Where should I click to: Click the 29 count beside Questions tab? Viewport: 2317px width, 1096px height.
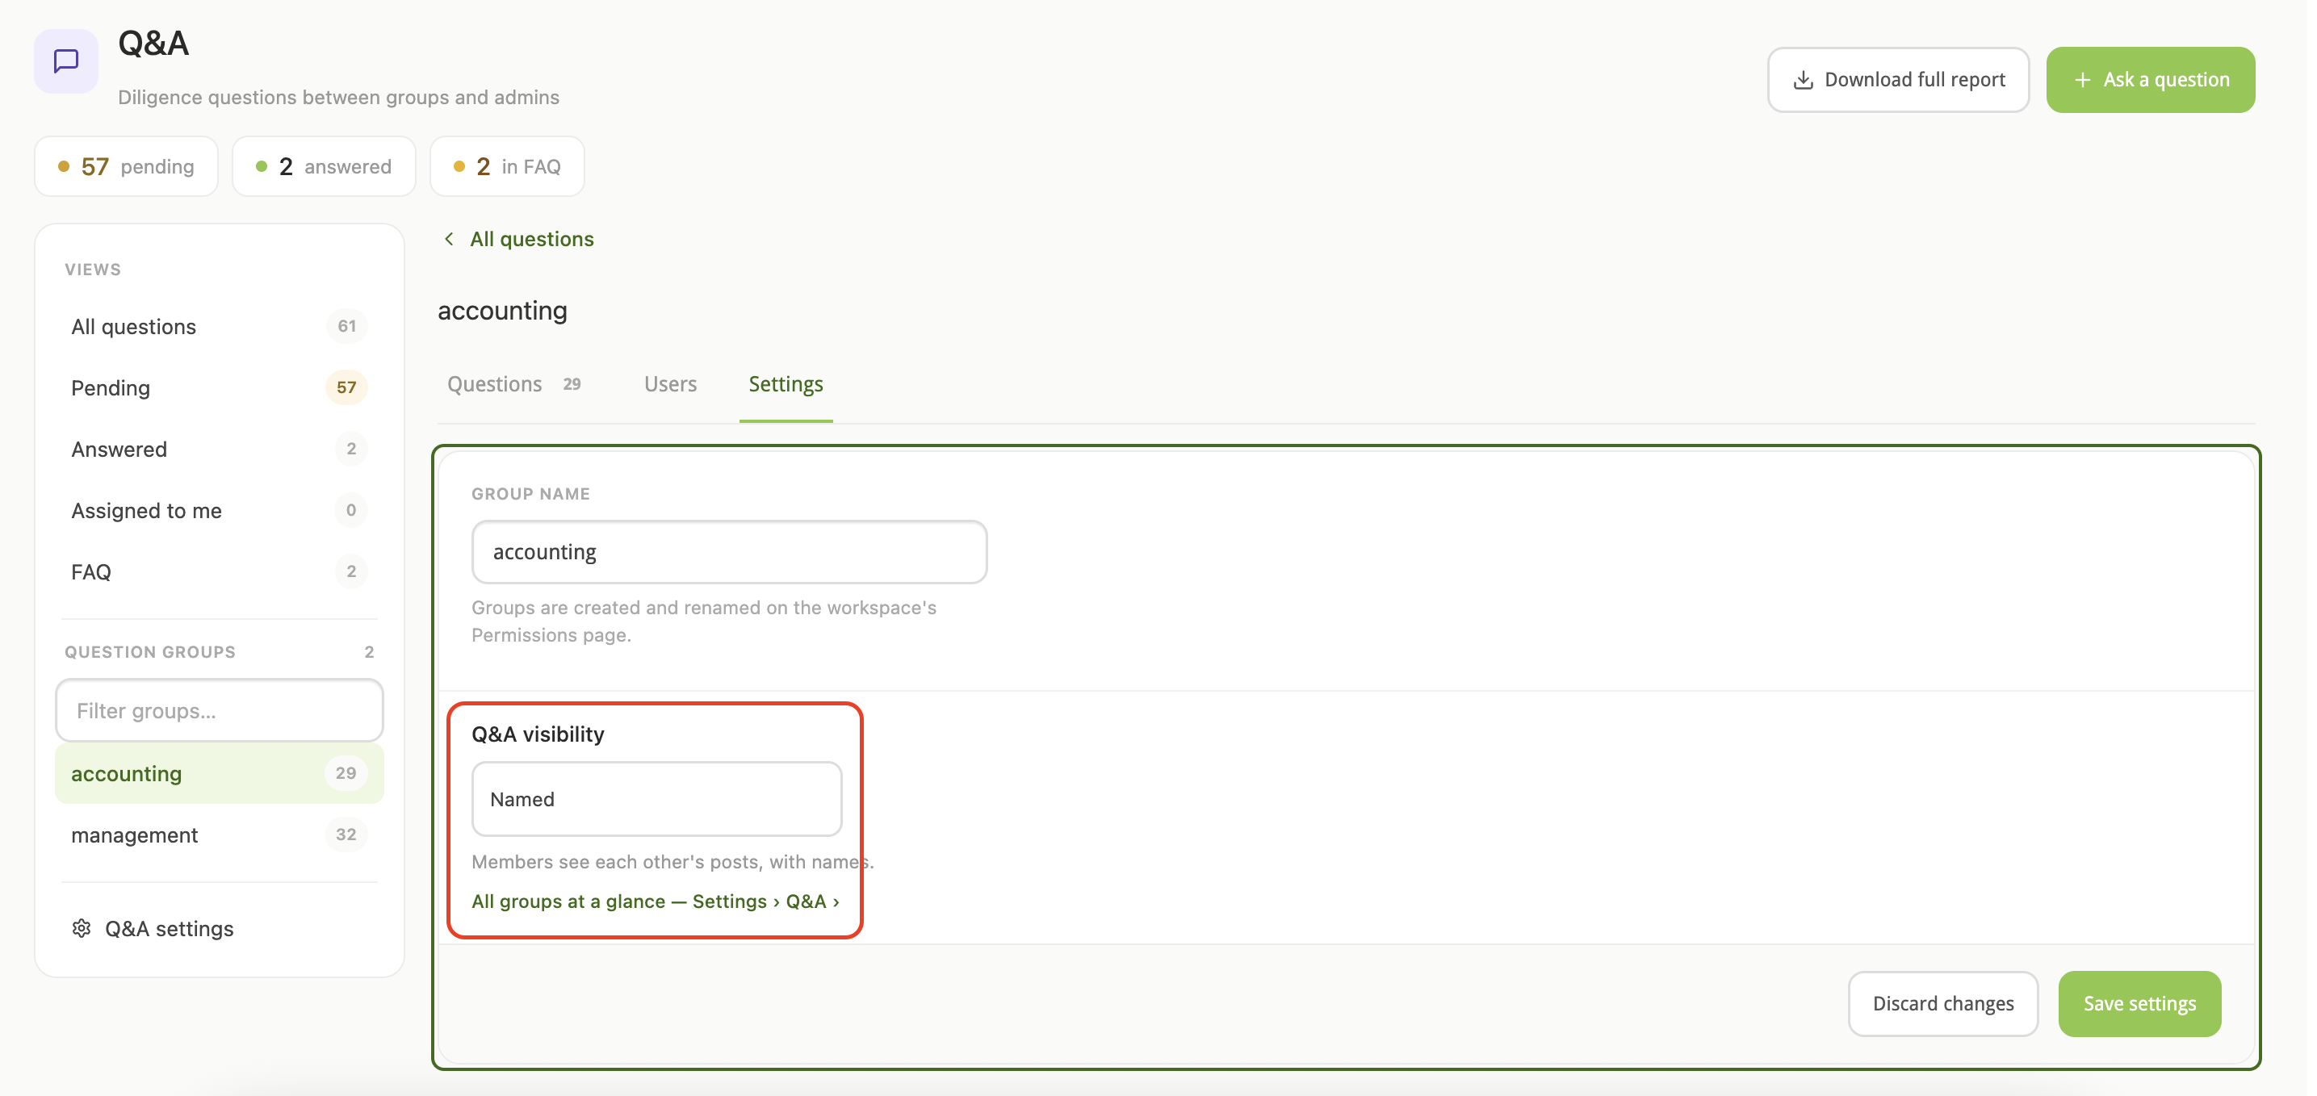572,384
